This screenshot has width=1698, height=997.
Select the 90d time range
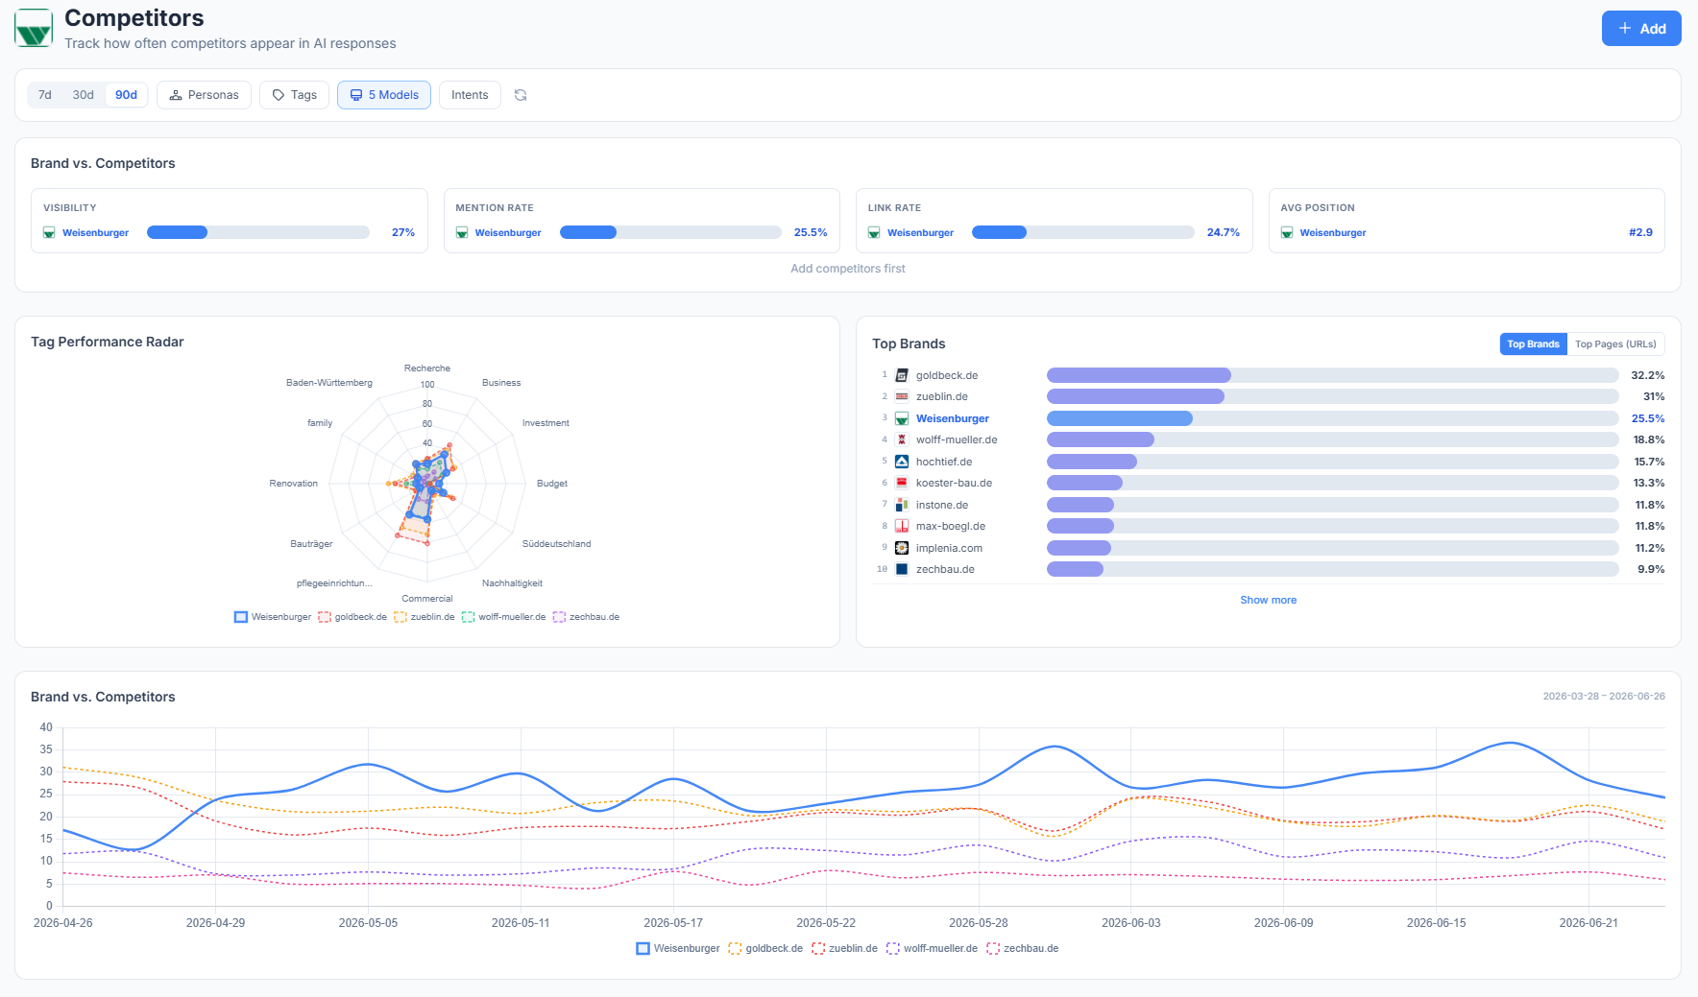(x=126, y=95)
